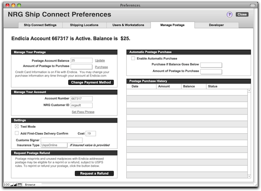
Task: Enable Add First-Class Delivery Confirm checkbox
Action: pyautogui.click(x=17, y=133)
